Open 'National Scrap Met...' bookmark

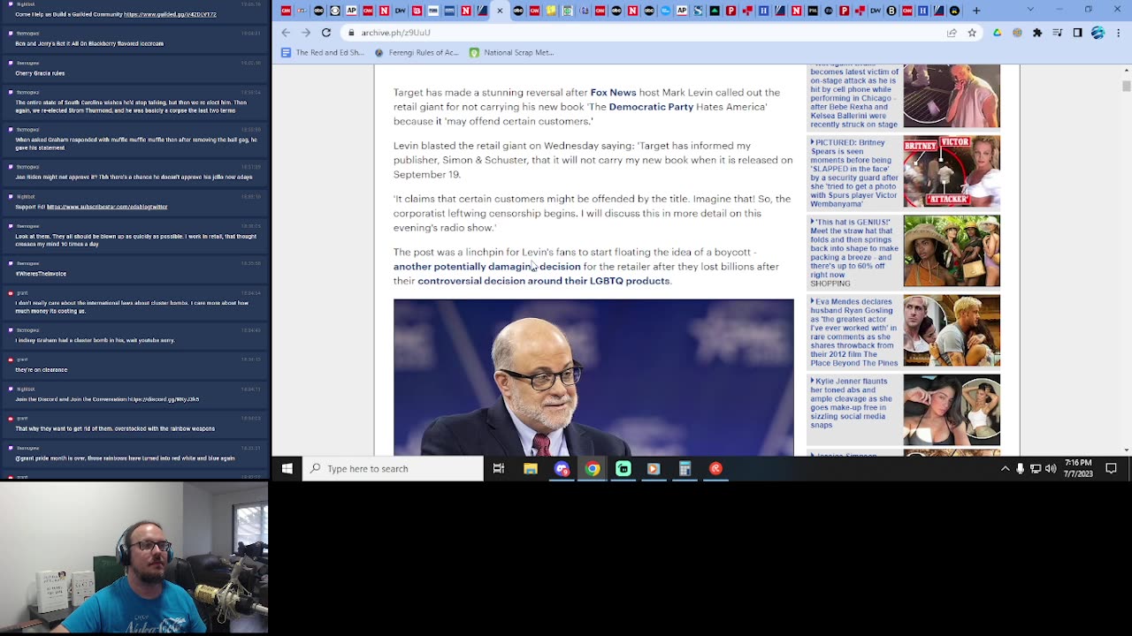click(512, 52)
